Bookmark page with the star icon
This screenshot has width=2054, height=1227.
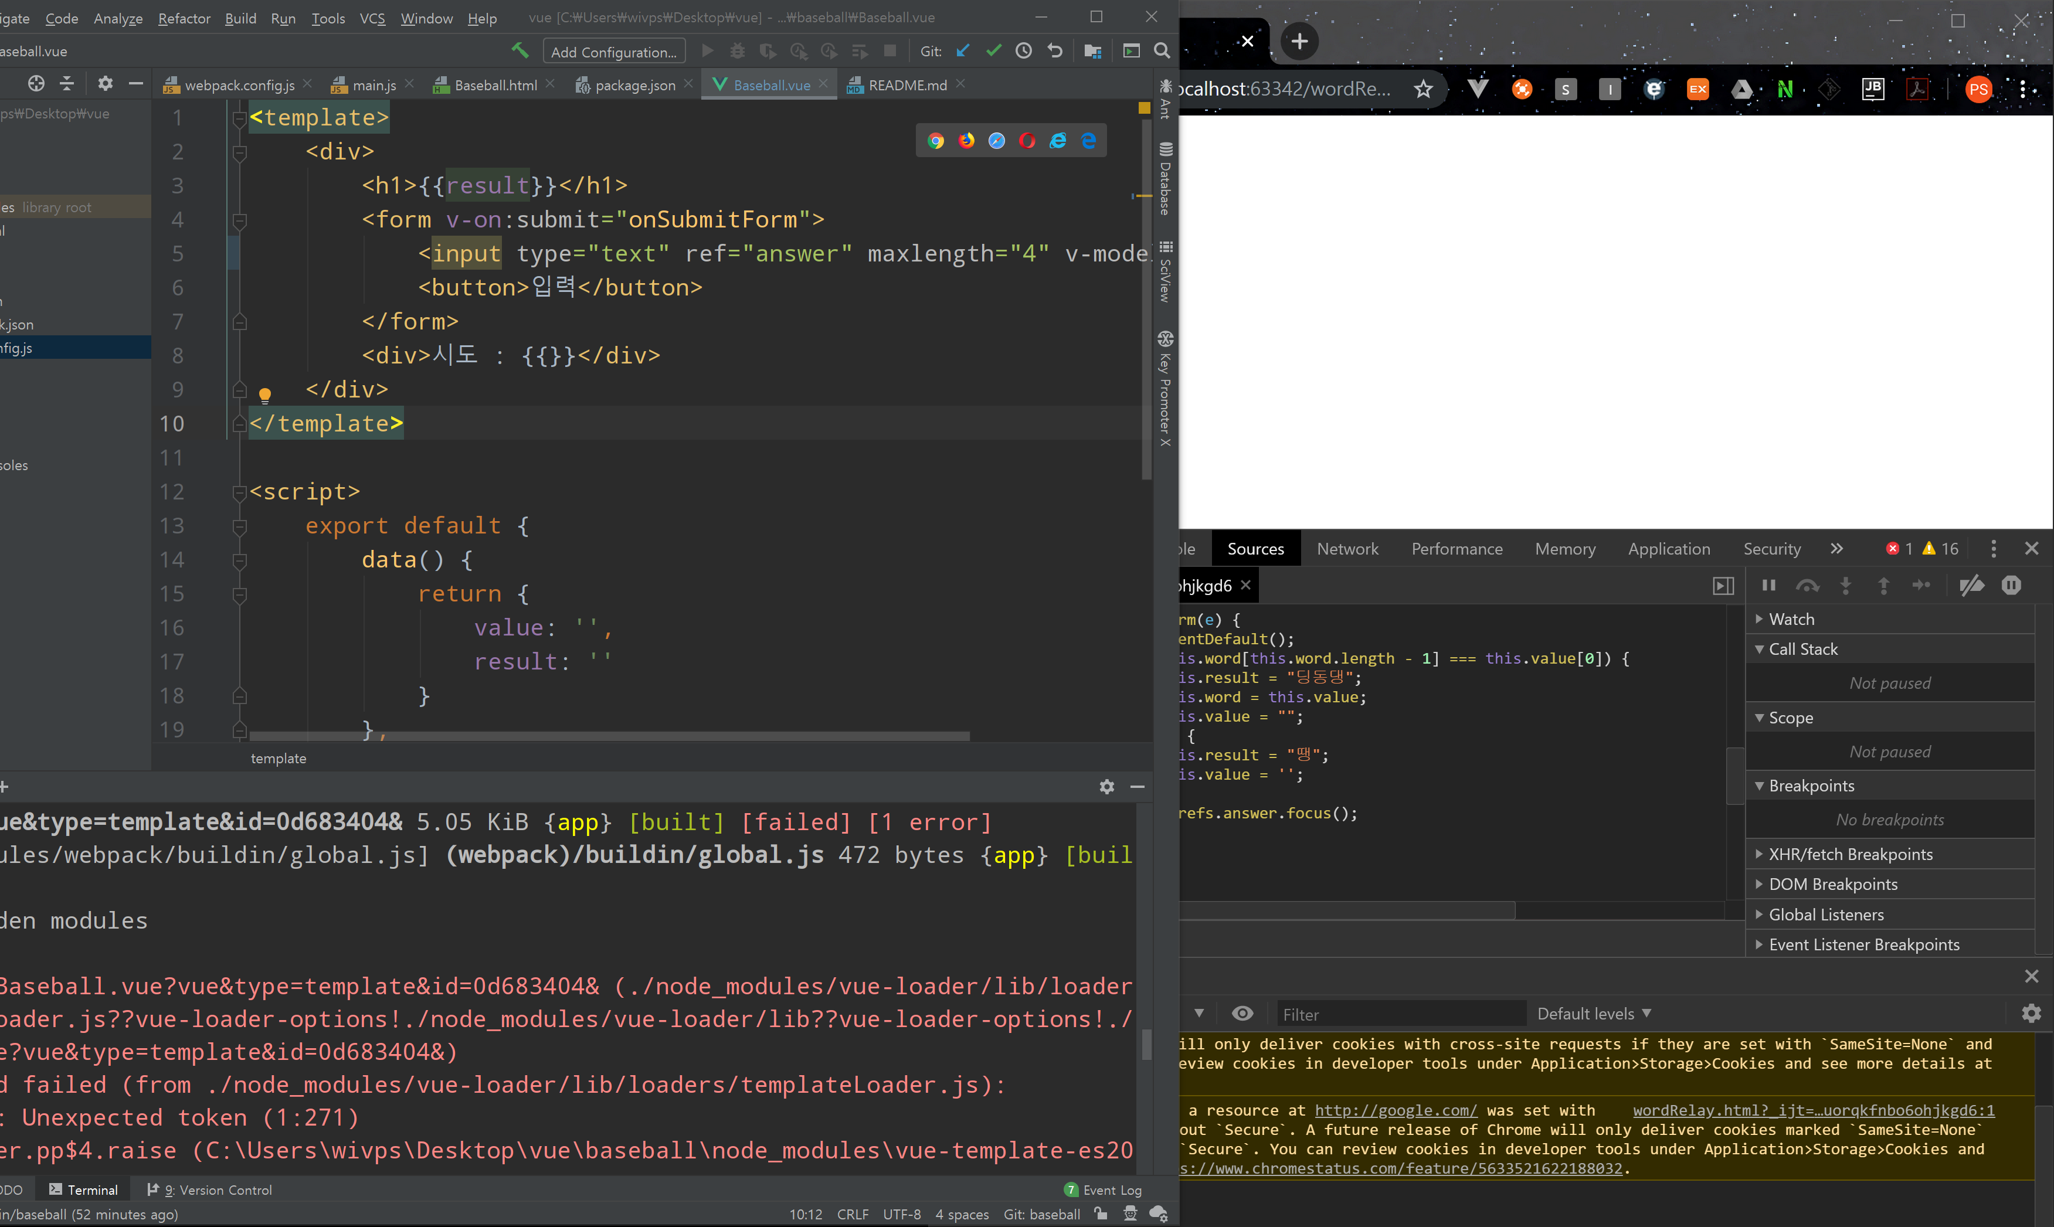[1422, 89]
